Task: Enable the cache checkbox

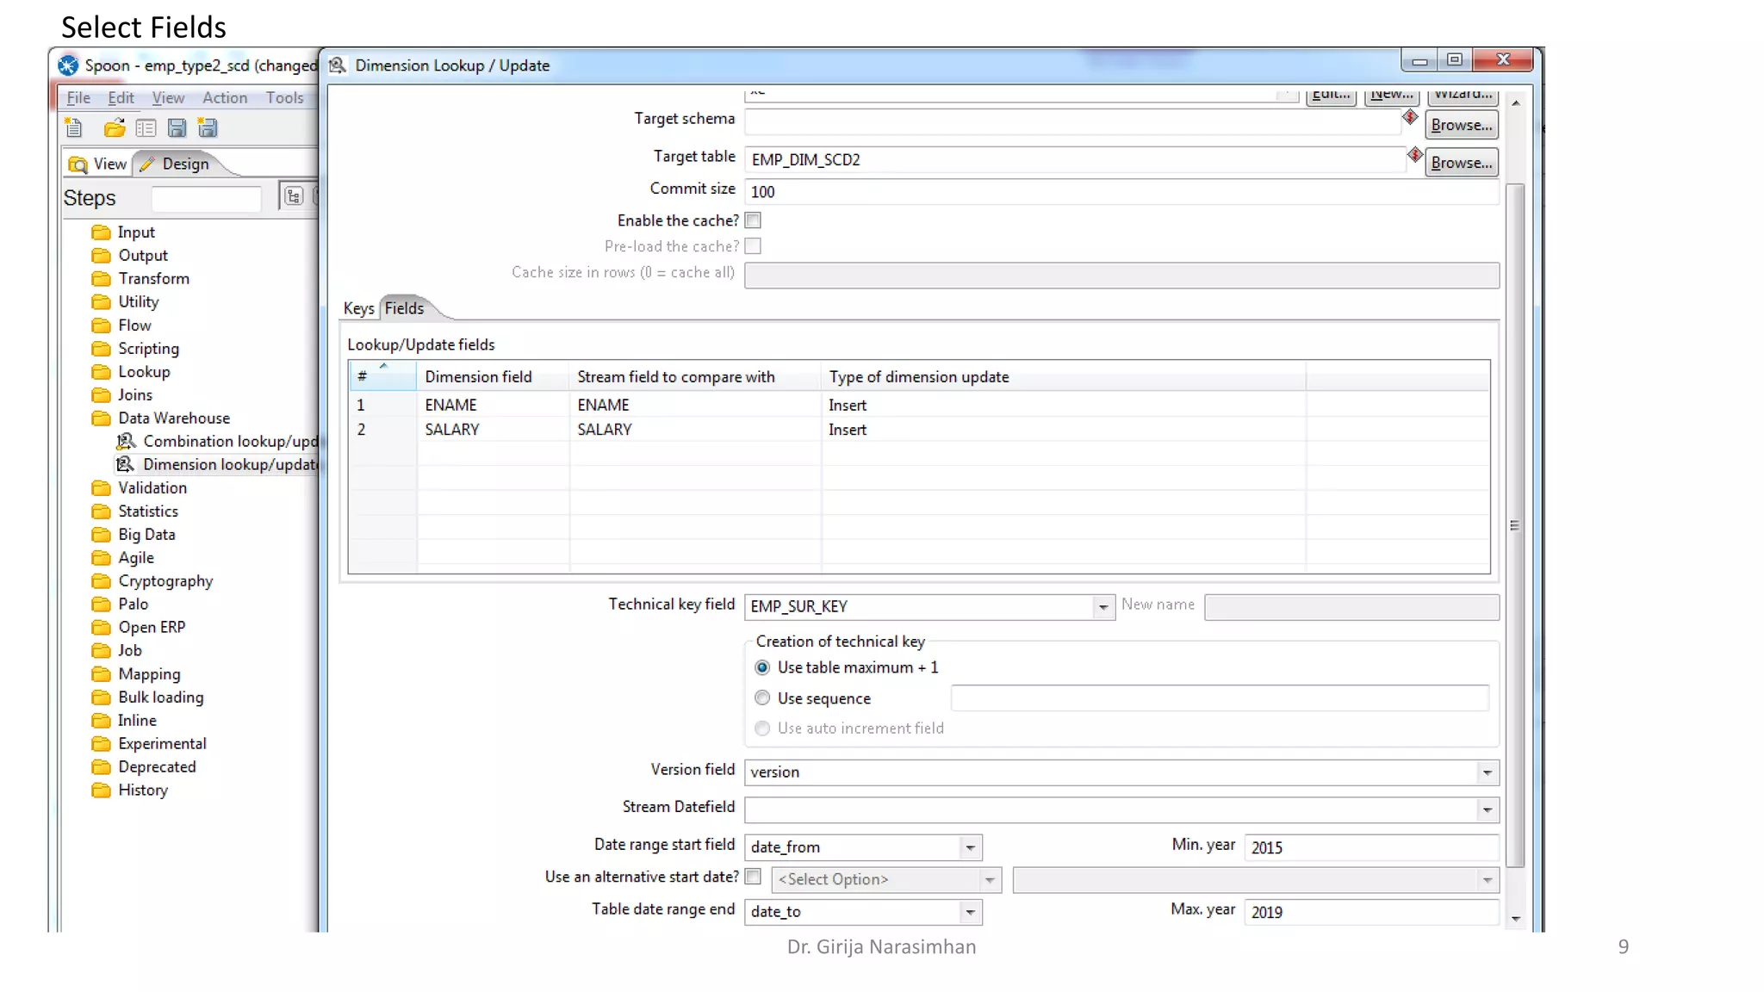Action: click(753, 220)
